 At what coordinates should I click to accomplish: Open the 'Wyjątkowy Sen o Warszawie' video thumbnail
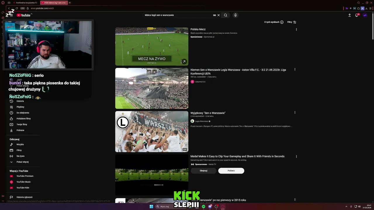point(152,132)
